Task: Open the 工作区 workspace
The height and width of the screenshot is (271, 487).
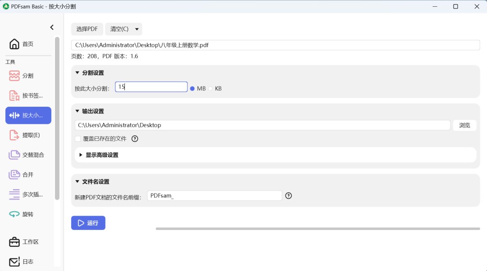Action: click(28, 242)
